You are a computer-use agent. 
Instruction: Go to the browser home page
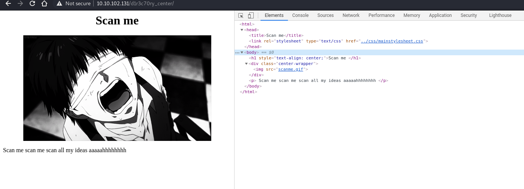[x=44, y=4]
